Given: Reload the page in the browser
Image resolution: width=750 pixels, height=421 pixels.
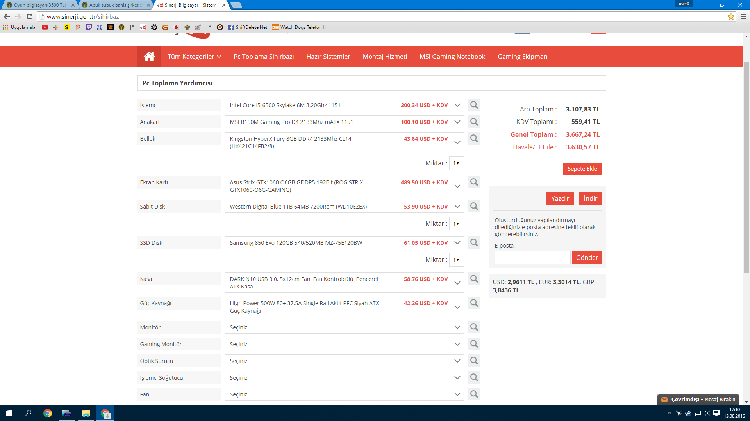Looking at the screenshot, I should pos(29,16).
